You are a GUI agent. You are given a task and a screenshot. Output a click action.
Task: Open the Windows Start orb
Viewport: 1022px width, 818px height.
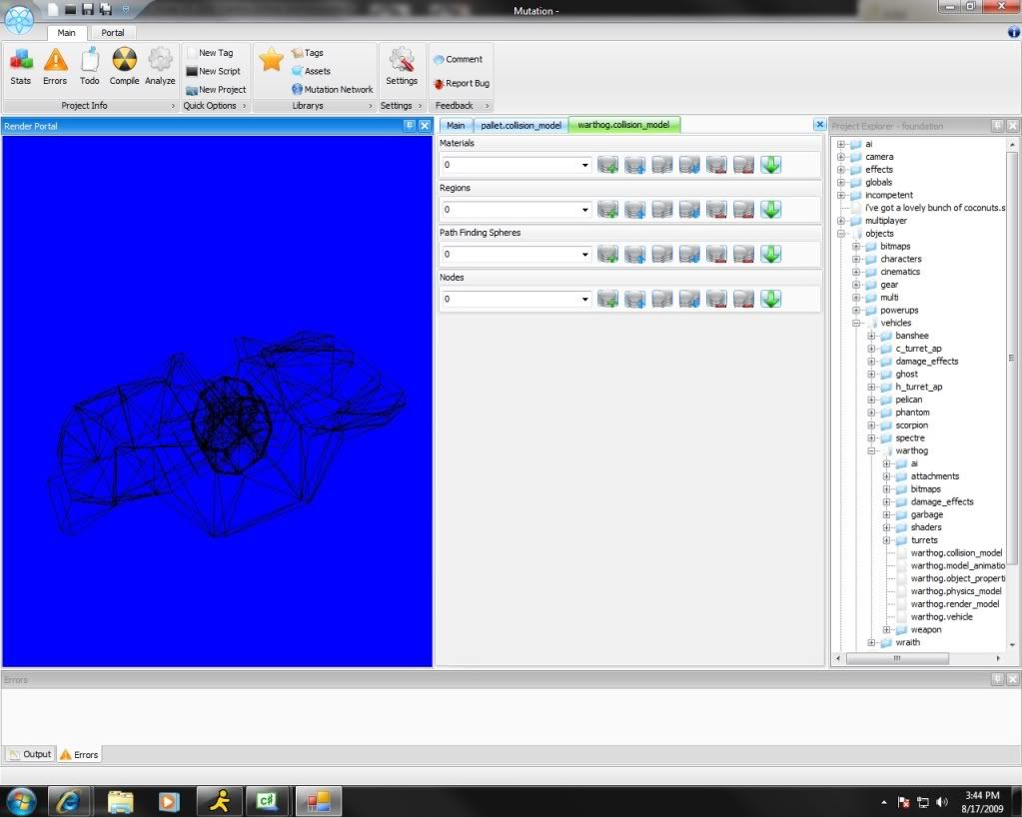[x=22, y=801]
